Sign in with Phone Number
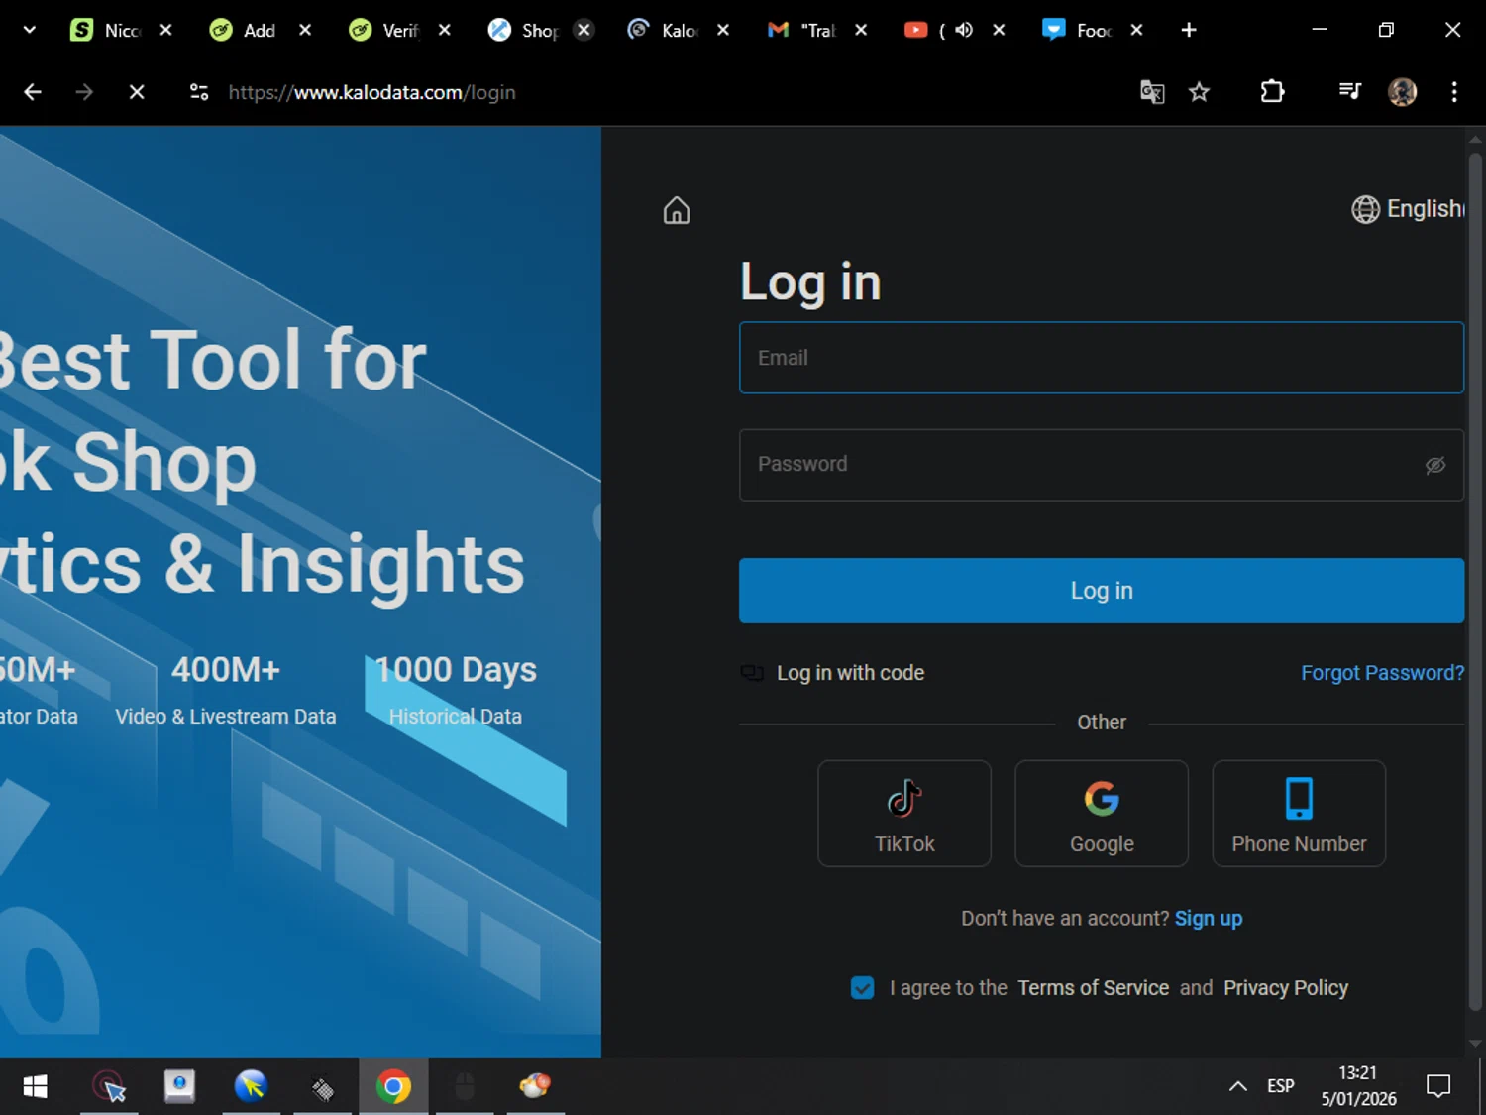 pos(1299,814)
